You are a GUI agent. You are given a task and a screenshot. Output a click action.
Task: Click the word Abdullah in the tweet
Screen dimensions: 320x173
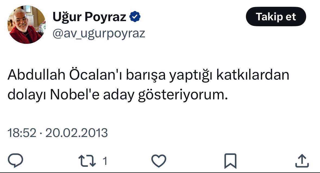click(x=37, y=75)
